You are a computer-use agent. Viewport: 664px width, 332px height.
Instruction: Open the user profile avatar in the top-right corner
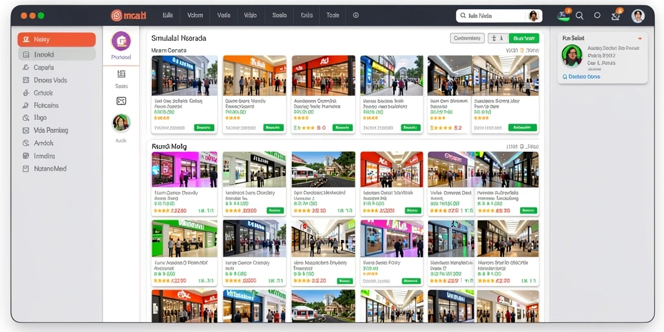[x=638, y=16]
